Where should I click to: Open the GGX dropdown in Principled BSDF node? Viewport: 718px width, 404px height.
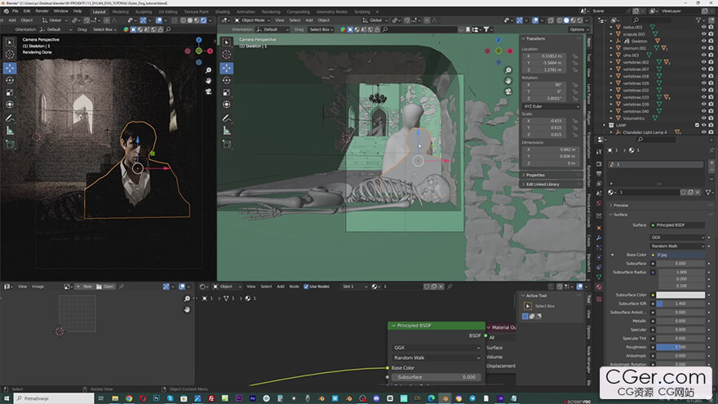436,348
